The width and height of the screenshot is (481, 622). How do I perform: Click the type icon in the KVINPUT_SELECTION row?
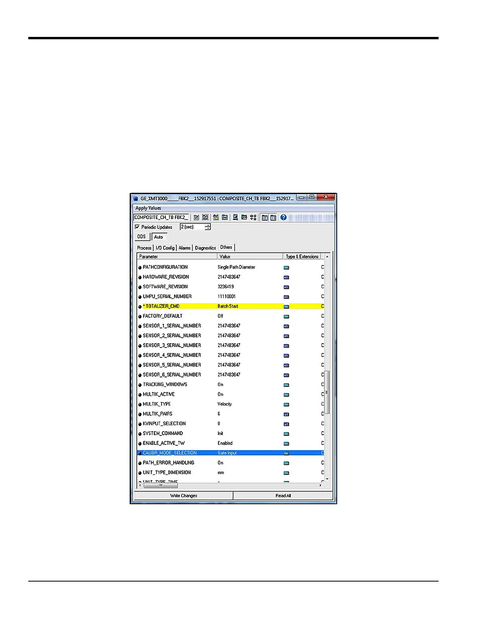pos(286,424)
